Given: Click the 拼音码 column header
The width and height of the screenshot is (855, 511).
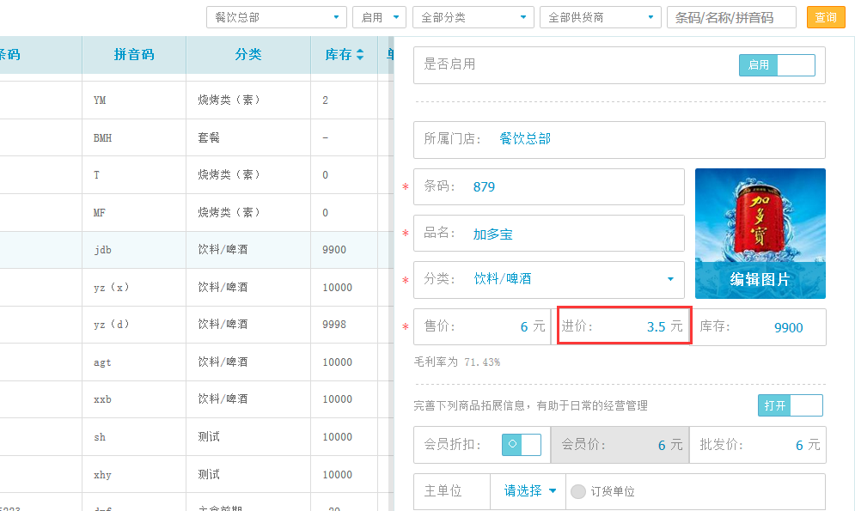Looking at the screenshot, I should (x=133, y=54).
